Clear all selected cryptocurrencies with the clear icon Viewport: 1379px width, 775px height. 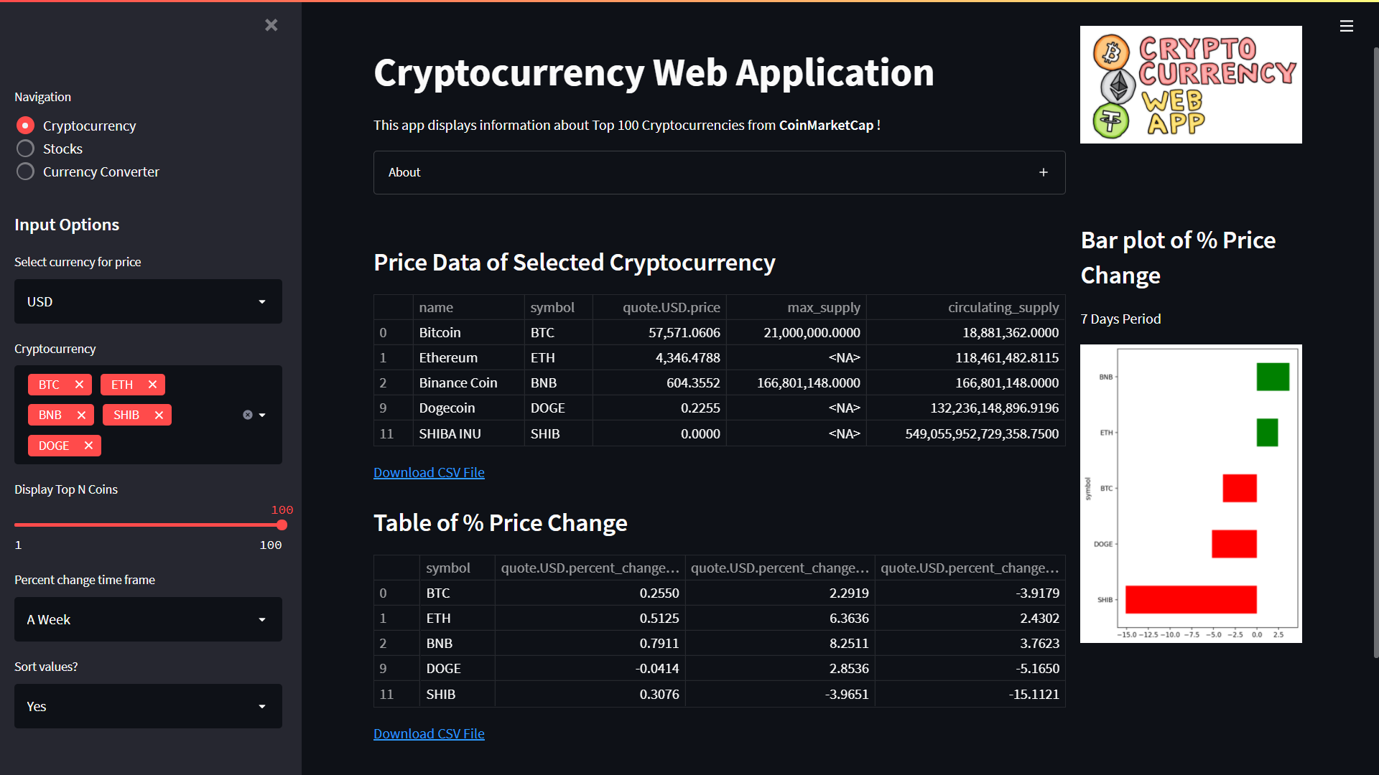(248, 415)
